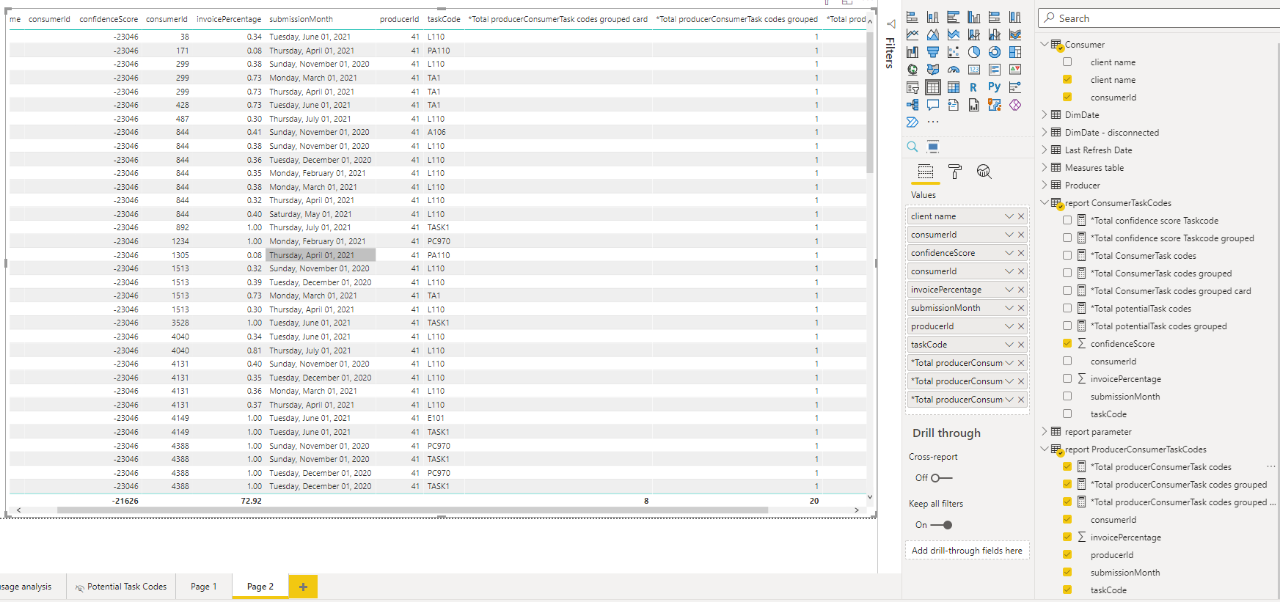Open the Format paint-roller pane

(955, 172)
